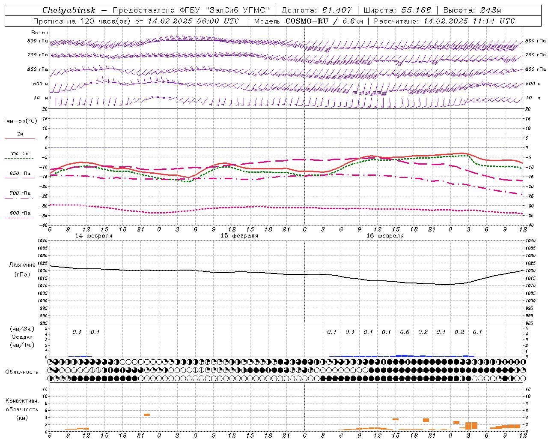Click the 850 гПа temperature legend label

click(x=20, y=174)
